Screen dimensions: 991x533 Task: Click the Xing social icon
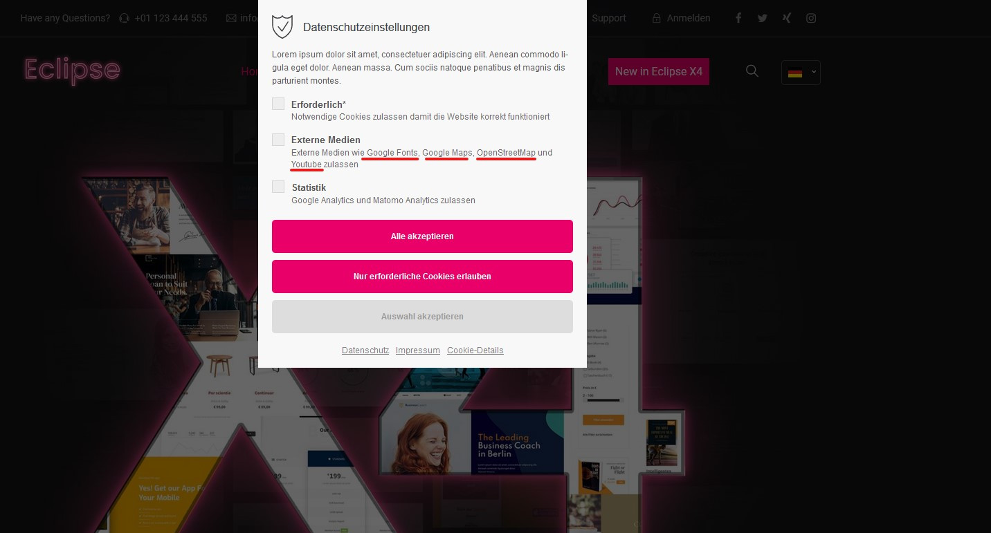[787, 18]
